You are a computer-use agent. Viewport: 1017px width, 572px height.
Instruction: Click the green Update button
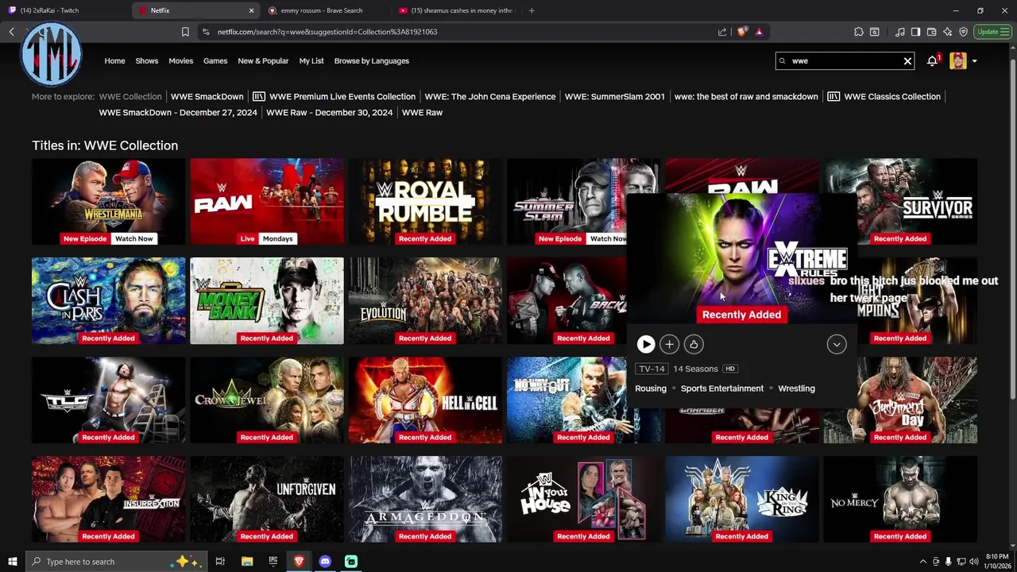point(992,32)
